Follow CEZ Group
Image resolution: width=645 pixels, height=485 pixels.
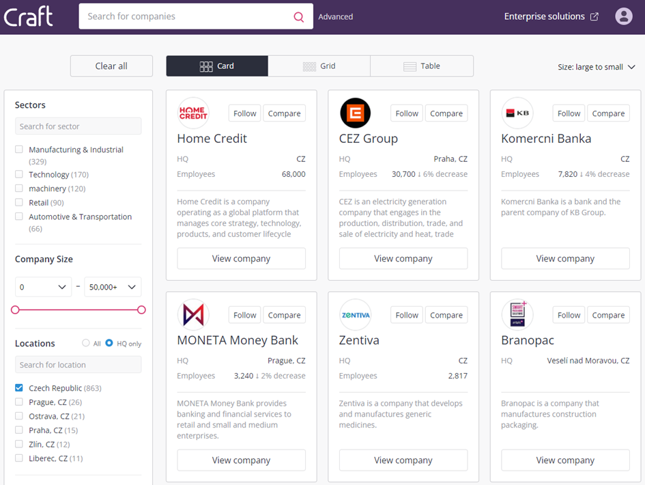[407, 113]
